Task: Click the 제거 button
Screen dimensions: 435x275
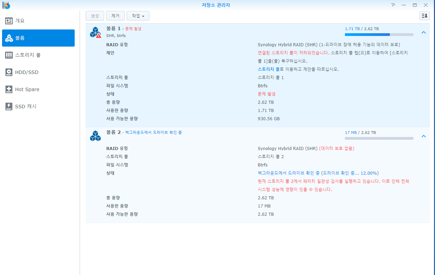Action: 115,16
